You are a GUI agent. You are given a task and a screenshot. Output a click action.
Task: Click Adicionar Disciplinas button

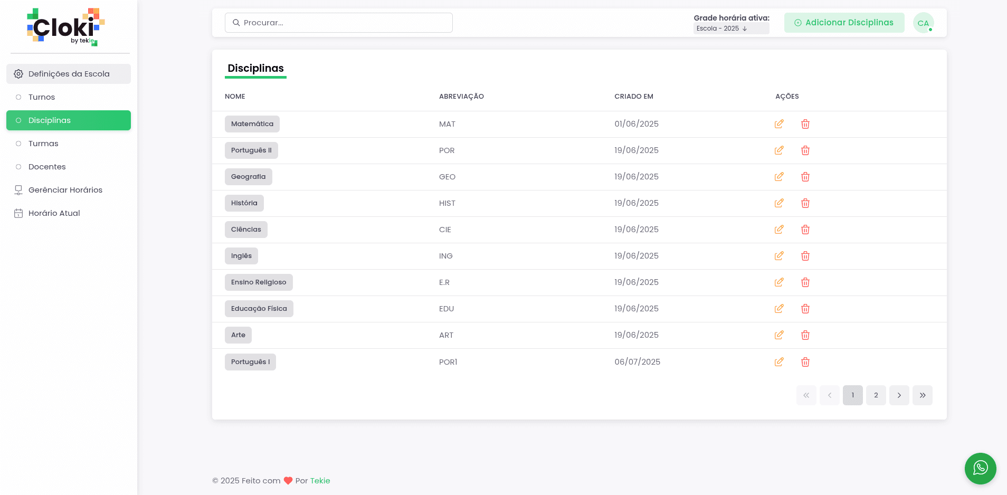[x=844, y=23]
